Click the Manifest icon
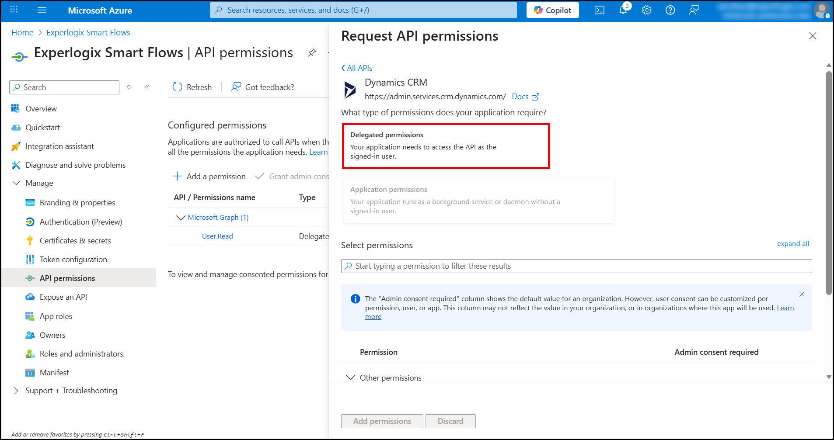 (x=30, y=373)
